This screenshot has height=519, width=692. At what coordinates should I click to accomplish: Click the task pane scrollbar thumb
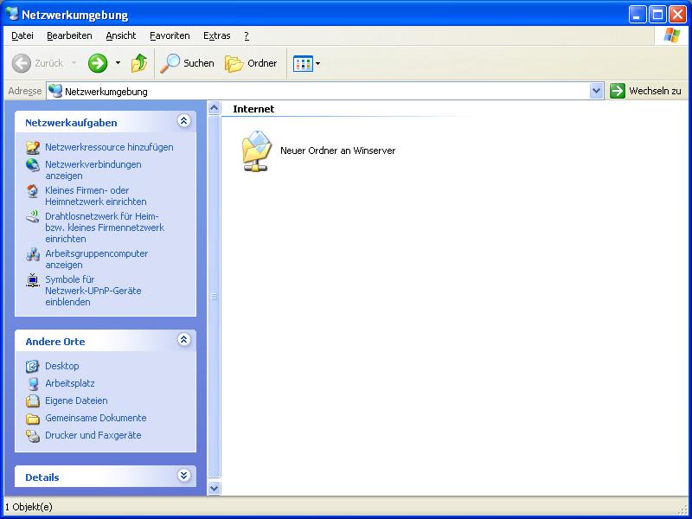tap(214, 297)
